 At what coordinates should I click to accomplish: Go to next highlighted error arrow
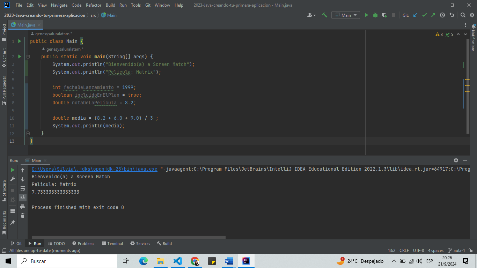(466, 34)
